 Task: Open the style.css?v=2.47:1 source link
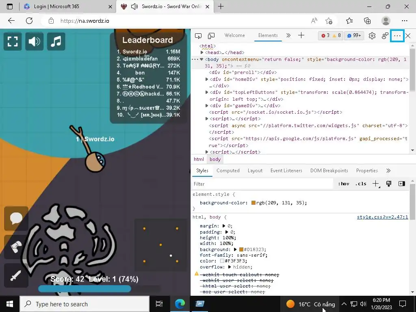coord(382,217)
